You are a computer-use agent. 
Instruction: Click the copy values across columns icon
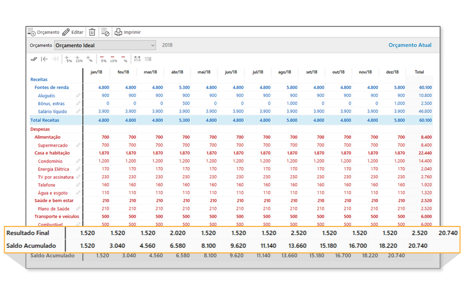coord(137,59)
